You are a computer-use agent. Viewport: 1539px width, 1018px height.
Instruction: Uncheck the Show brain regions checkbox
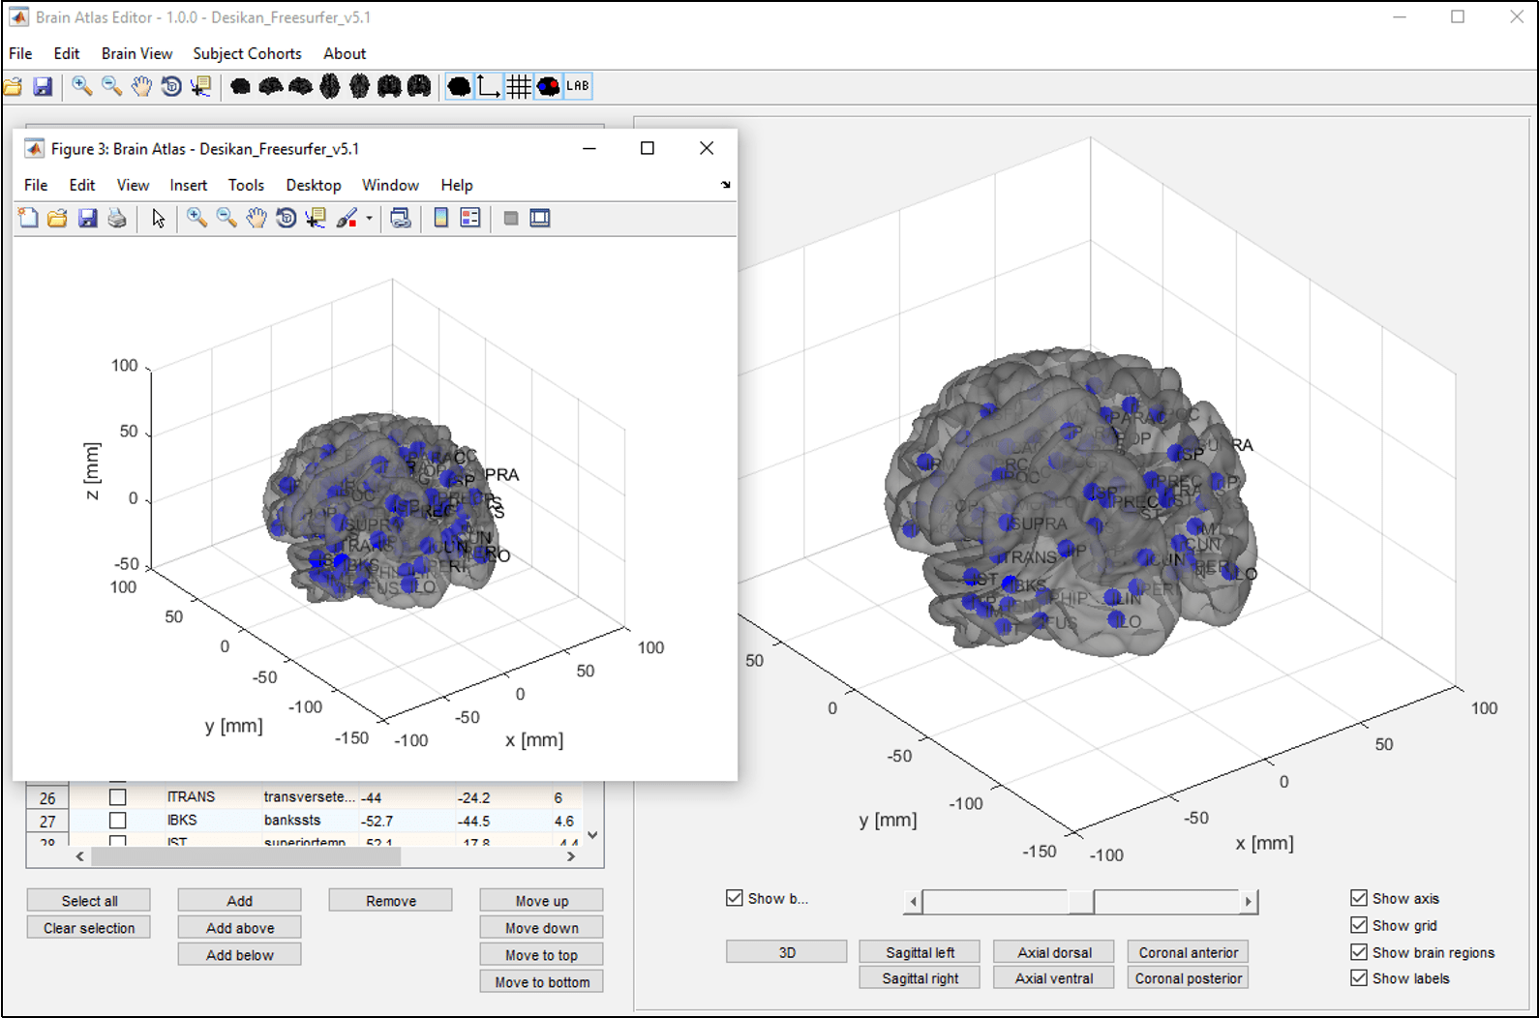1359,952
